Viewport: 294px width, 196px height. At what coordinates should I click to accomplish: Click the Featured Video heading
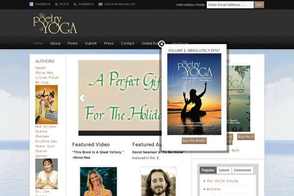91,145
